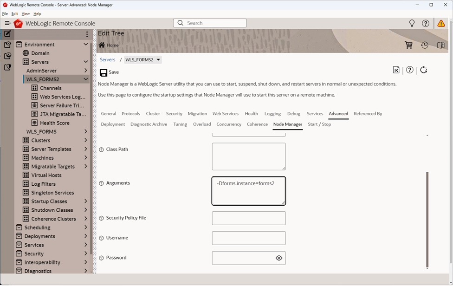Select Machines in the navigation tree
Viewport: 453px width, 286px height.
click(x=42, y=158)
